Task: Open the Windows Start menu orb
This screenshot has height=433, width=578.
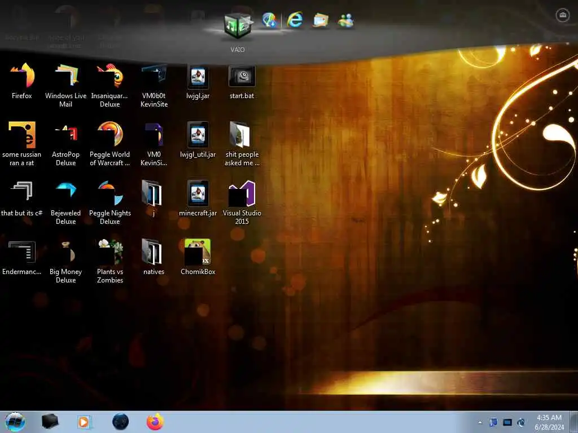Action: point(15,422)
